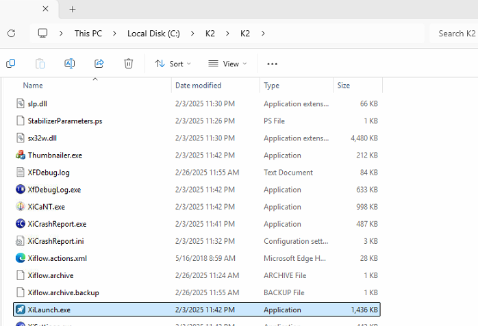Image resolution: width=478 pixels, height=326 pixels.
Task: Click the Edge icon of Xiflow.actions.xml
Action: [x=21, y=258]
